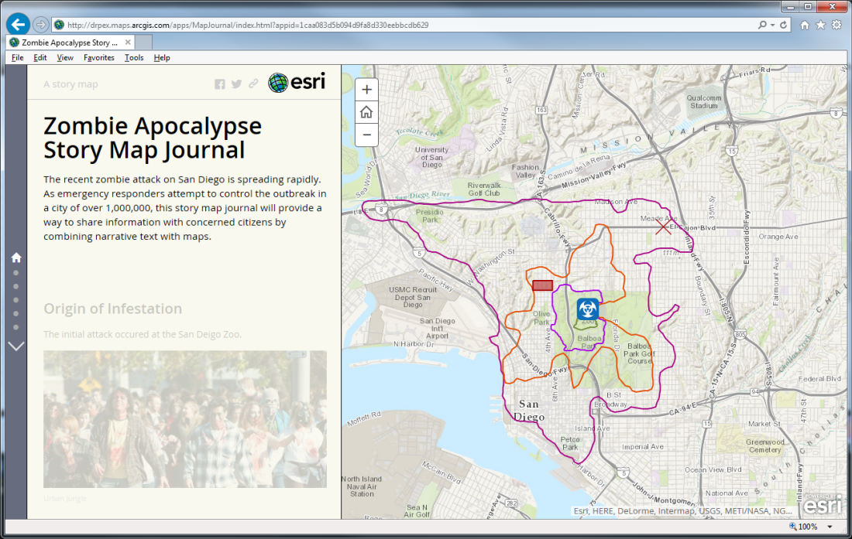Viewport: 852px width, 539px height.
Task: Click the Greenwood Cemetery map label
Action: (765, 445)
